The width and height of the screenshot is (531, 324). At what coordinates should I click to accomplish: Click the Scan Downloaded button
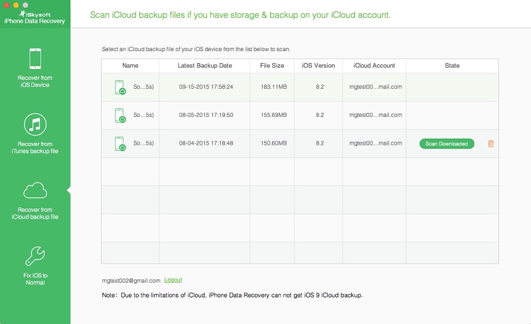coord(447,143)
